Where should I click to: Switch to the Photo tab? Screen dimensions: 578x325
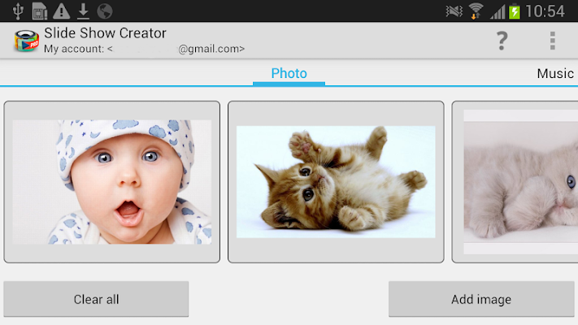tap(289, 73)
